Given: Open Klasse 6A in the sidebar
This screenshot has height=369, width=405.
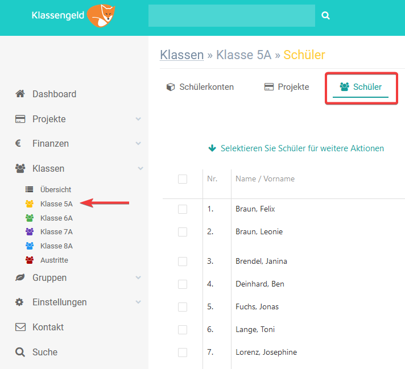Looking at the screenshot, I should click(56, 218).
